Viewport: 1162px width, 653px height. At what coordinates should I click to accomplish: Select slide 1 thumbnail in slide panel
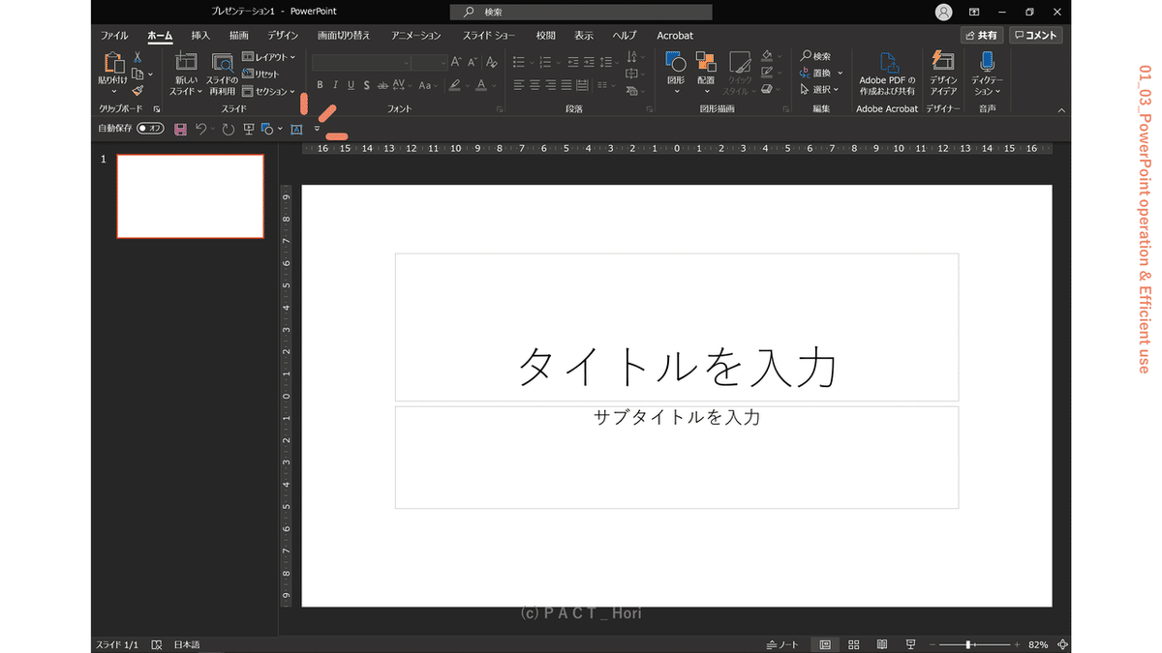[x=190, y=196]
